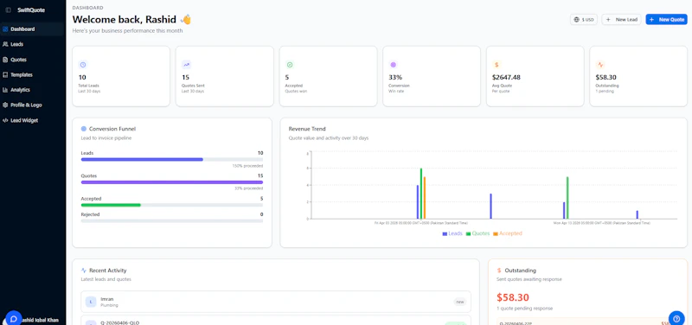
Task: Open Templates page from sidebar
Action: (33, 74)
